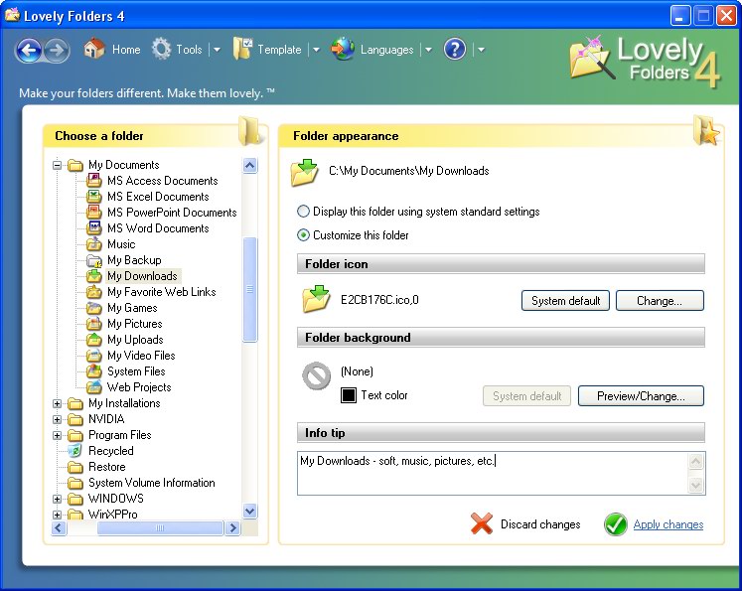The image size is (742, 591).
Task: Open help with the question mark icon
Action: (x=455, y=50)
